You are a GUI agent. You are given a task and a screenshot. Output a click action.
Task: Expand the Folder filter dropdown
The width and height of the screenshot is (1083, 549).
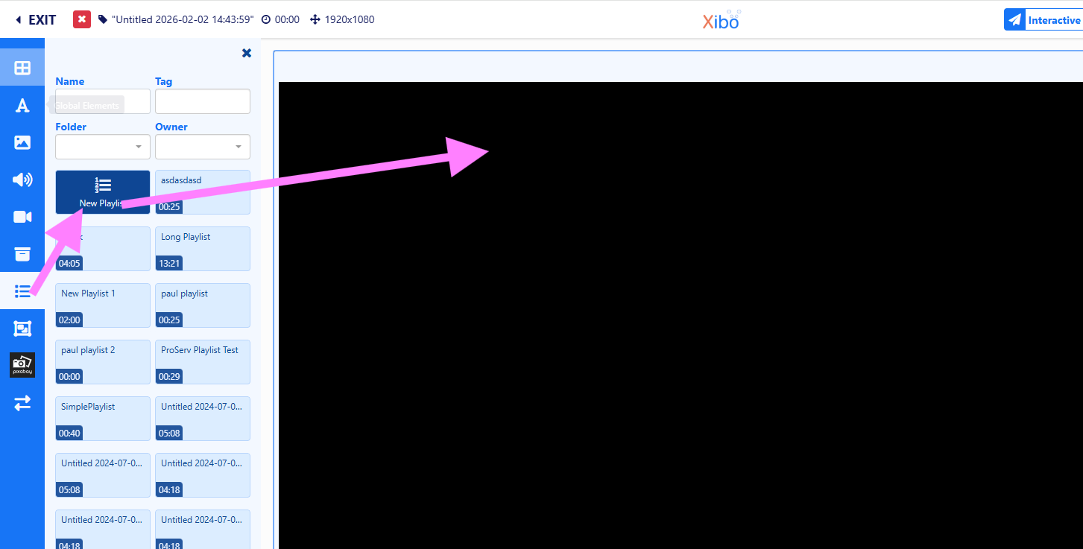tap(103, 147)
